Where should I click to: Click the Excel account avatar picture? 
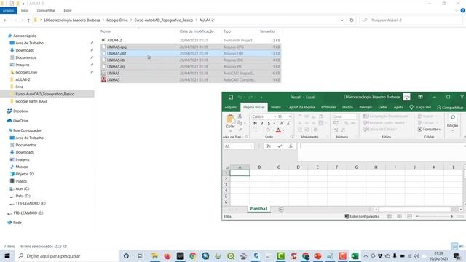(x=406, y=97)
